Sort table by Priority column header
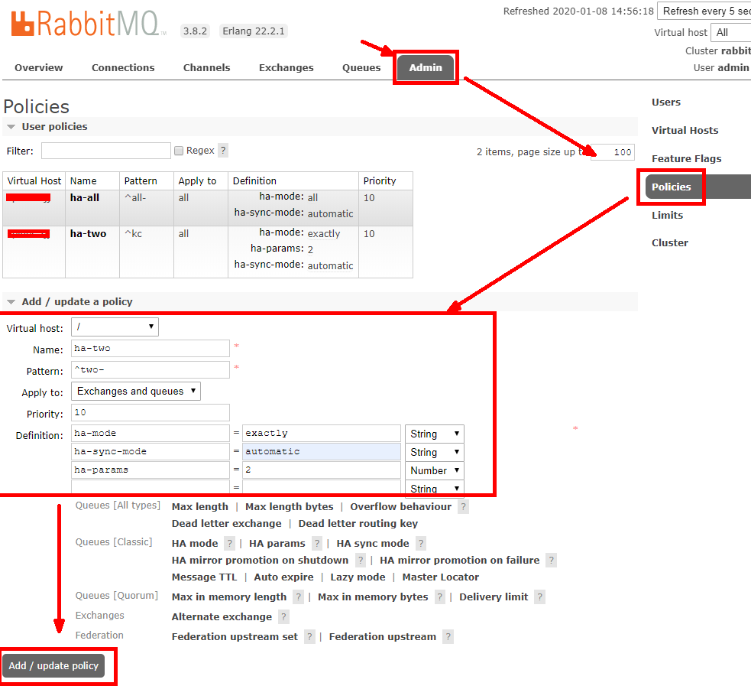 [386, 180]
